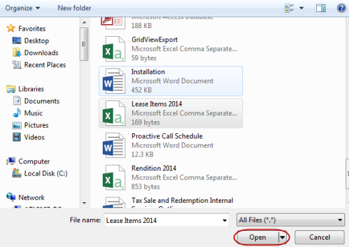Image resolution: width=349 pixels, height=247 pixels.
Task: Open the Help question mark icon
Action: click(x=342, y=8)
